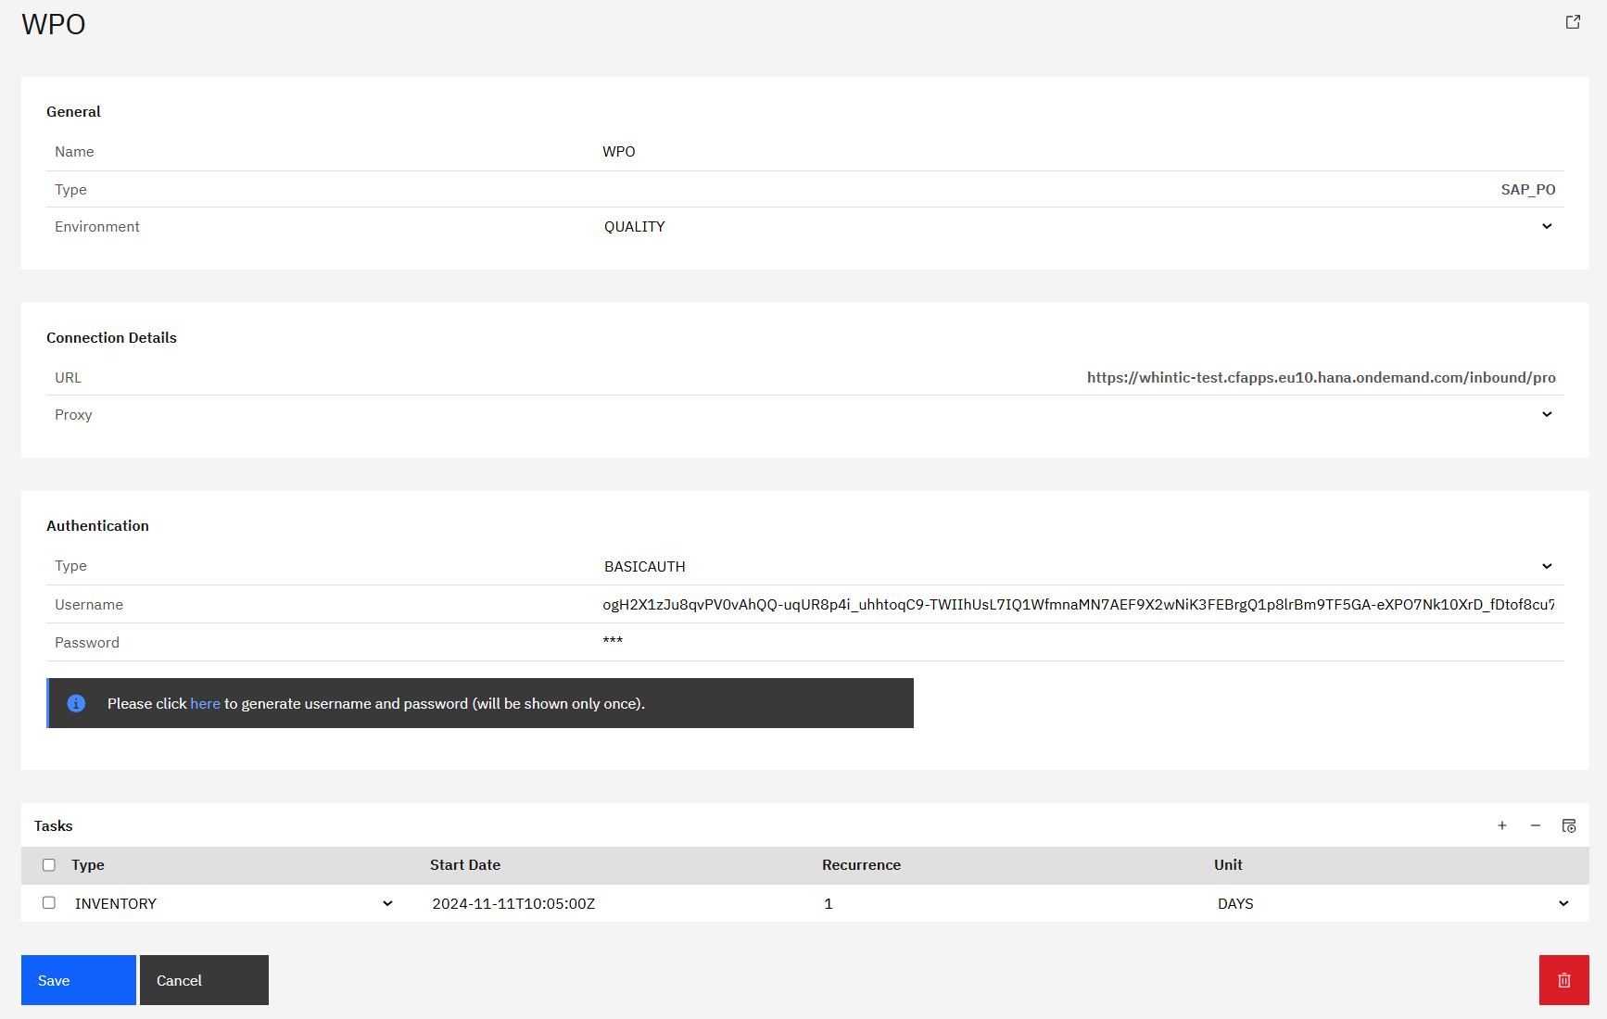The height and width of the screenshot is (1019, 1607).
Task: Click the 'here' link to generate credentials
Action: tap(205, 704)
